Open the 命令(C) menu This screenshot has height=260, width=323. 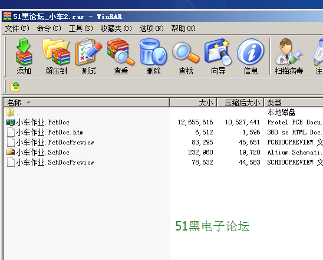point(49,28)
